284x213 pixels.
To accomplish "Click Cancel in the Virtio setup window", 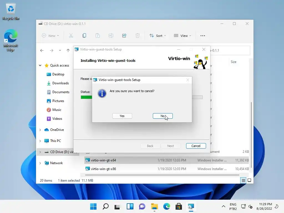I will [196, 146].
